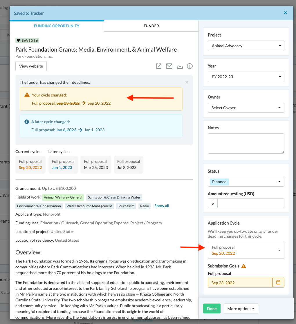Click the Full proposal date field Sep 23, 2022
Image resolution: width=296 pixels, height=324 pixels.
point(240,283)
